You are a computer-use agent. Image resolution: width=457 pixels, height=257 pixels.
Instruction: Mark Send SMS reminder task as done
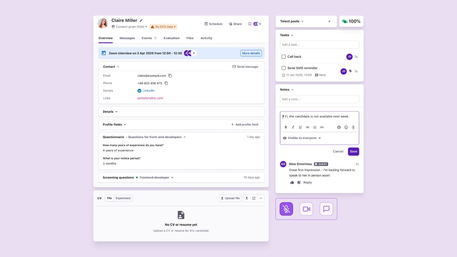[x=284, y=68]
